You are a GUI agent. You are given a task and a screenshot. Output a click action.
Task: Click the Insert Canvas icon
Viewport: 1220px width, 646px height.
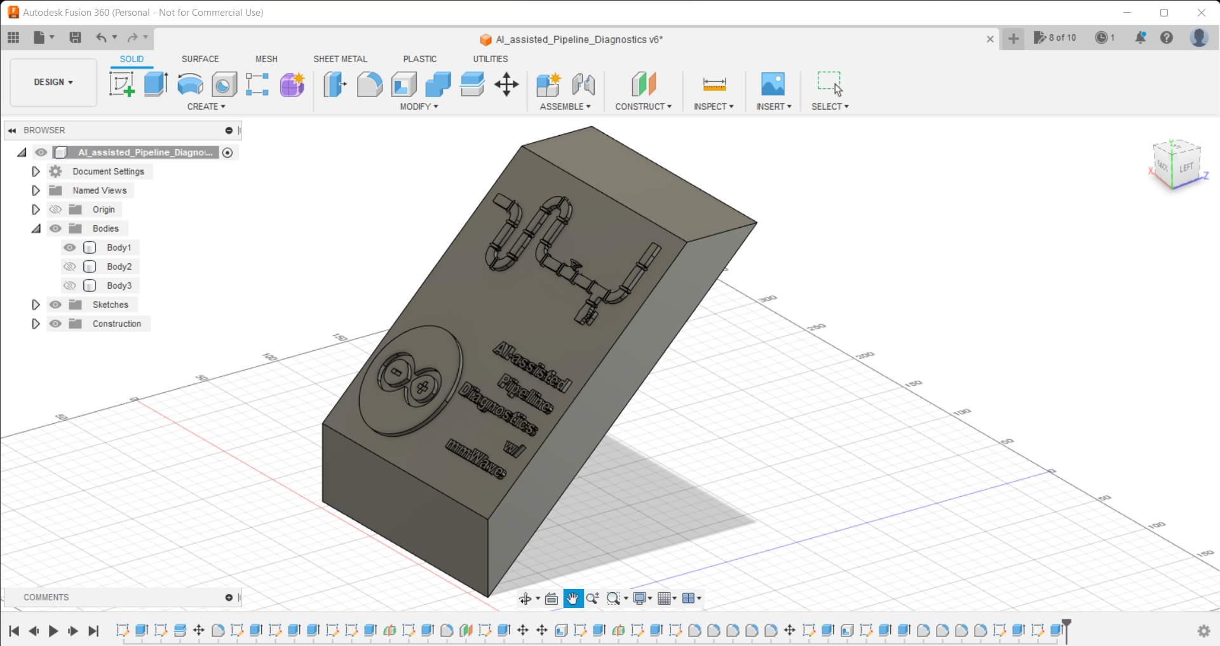[773, 84]
